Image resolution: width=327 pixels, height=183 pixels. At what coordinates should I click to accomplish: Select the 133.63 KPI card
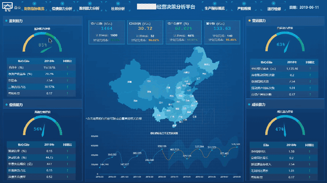point(222,32)
